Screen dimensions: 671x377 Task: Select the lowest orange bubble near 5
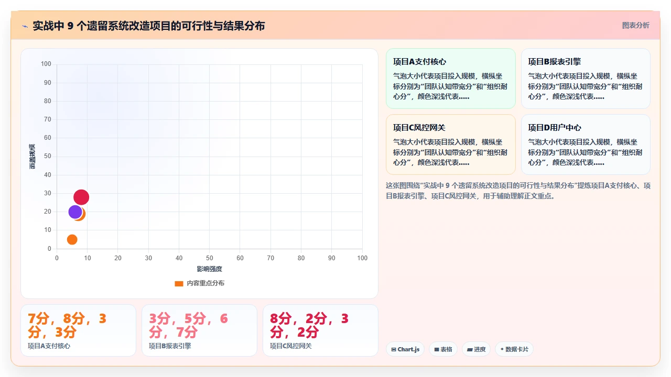[x=72, y=239]
